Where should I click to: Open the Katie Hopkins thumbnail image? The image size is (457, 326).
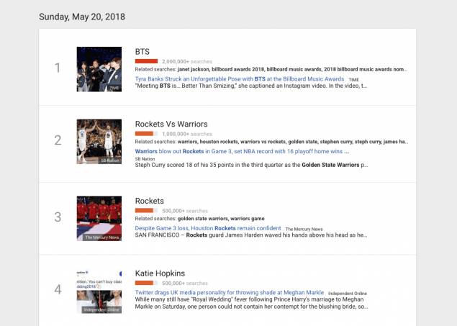(99, 291)
